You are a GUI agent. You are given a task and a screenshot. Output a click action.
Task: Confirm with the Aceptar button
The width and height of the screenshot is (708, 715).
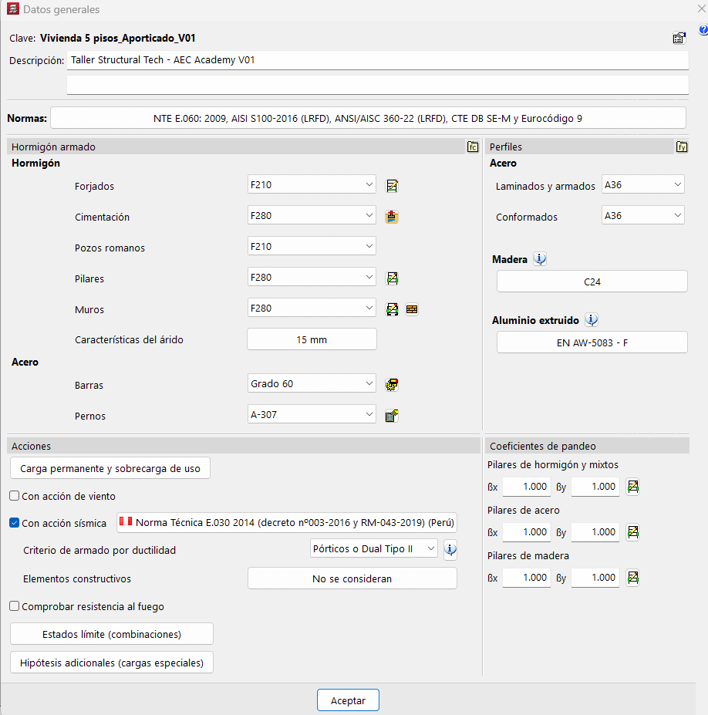click(348, 700)
